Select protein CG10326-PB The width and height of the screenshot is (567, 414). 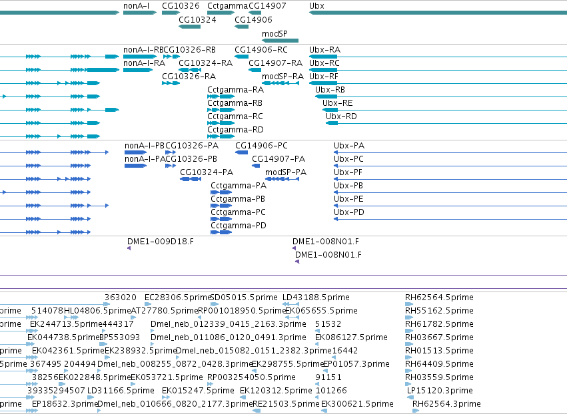tap(191, 159)
